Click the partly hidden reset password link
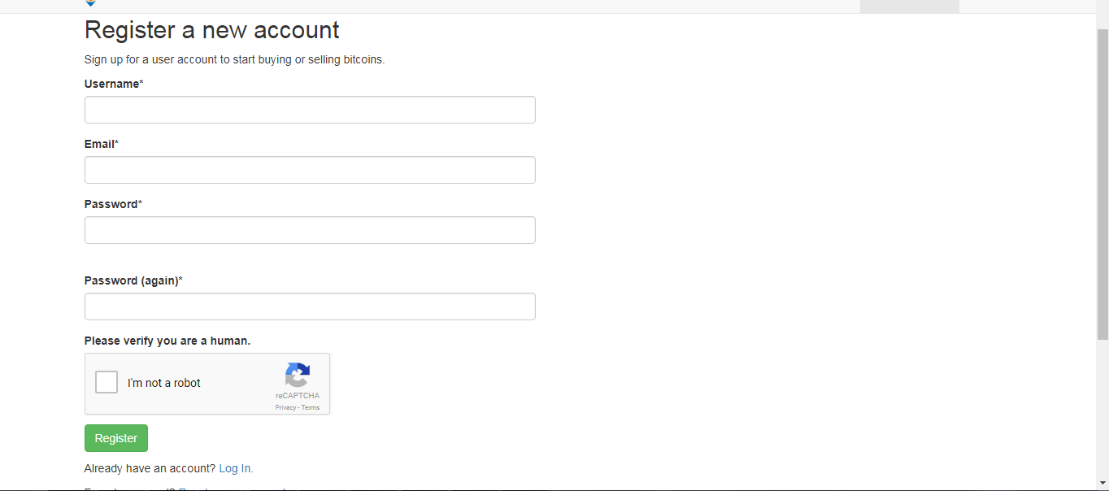This screenshot has width=1109, height=491. tap(232, 489)
